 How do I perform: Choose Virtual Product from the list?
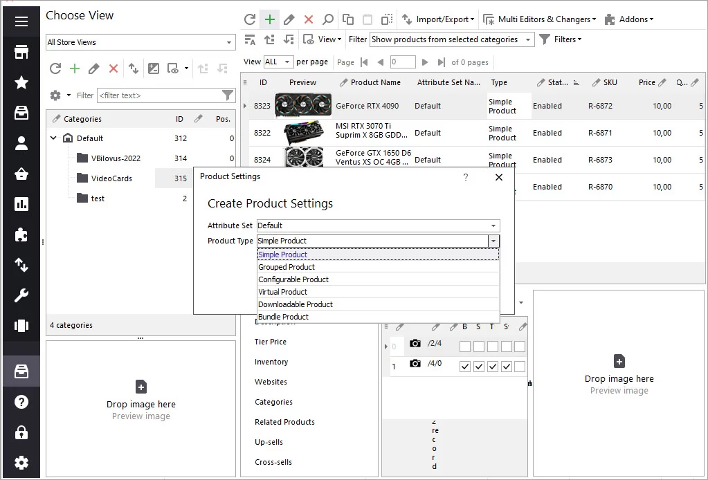click(378, 292)
